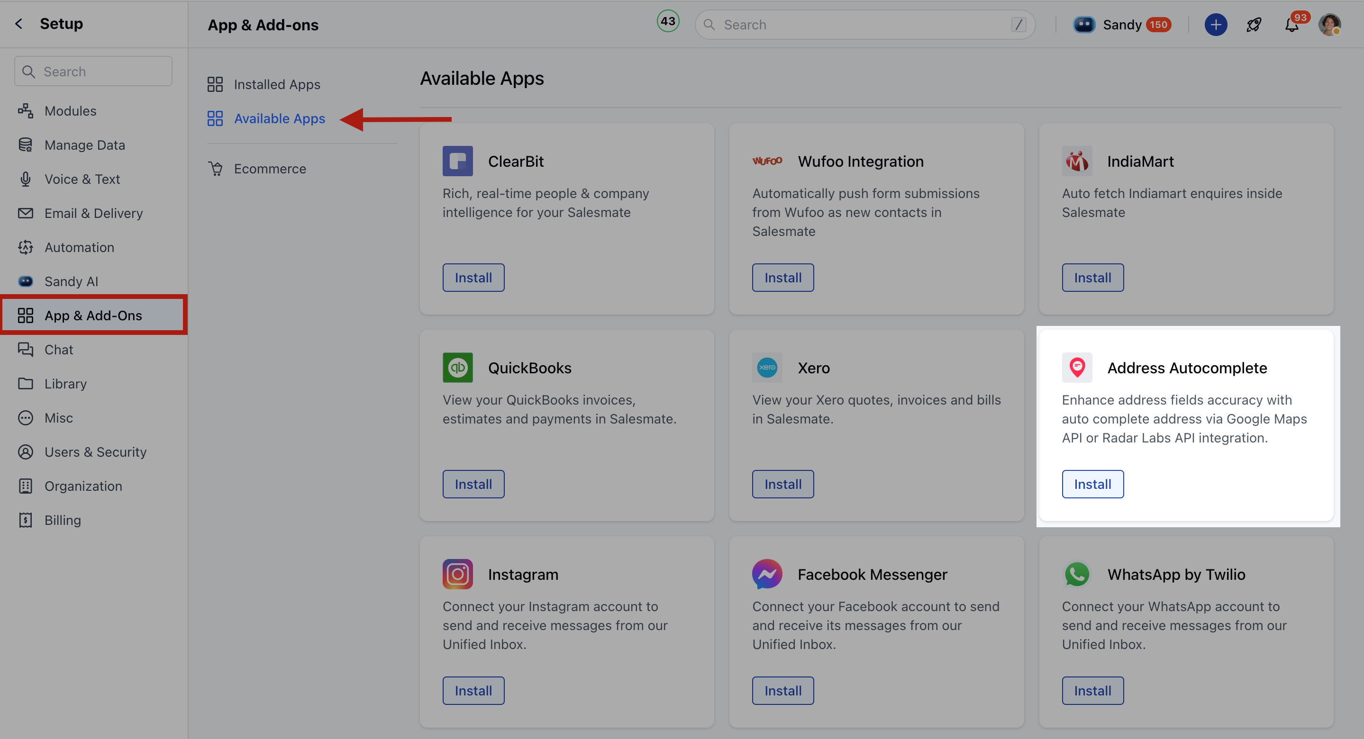Image resolution: width=1364 pixels, height=739 pixels.
Task: Click the Automation icon in sidebar
Action: tap(26, 247)
